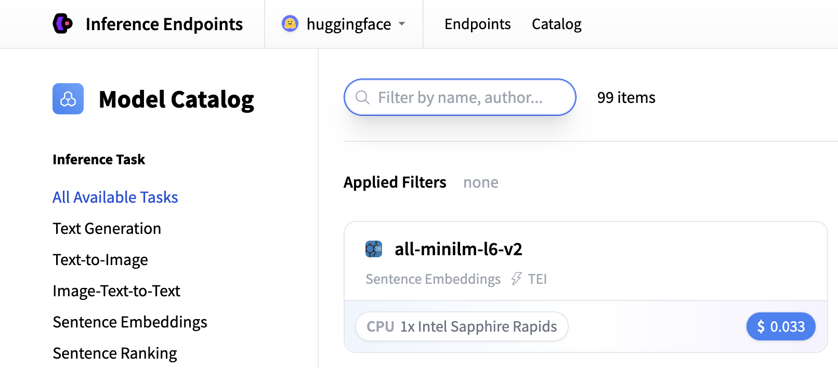Go to the Catalog nav tab
Viewport: 838px width, 368px height.
click(x=556, y=24)
